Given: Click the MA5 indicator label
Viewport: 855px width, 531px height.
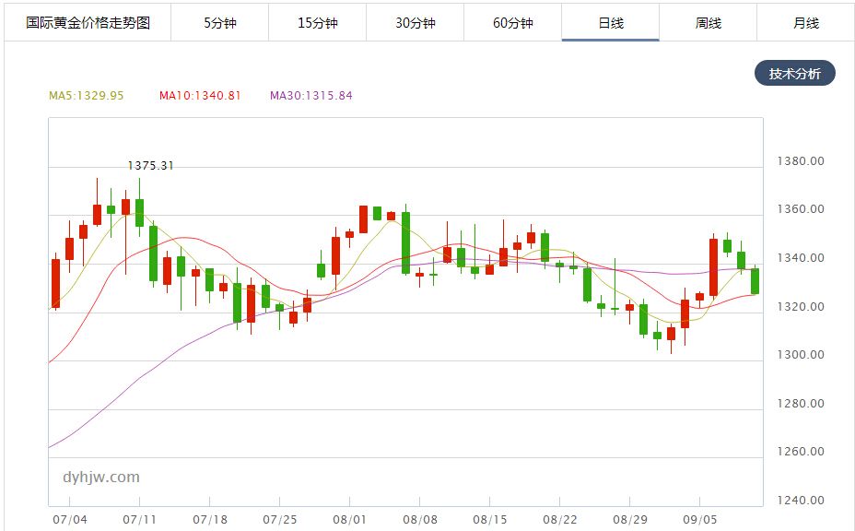Looking at the screenshot, I should pyautogui.click(x=87, y=96).
